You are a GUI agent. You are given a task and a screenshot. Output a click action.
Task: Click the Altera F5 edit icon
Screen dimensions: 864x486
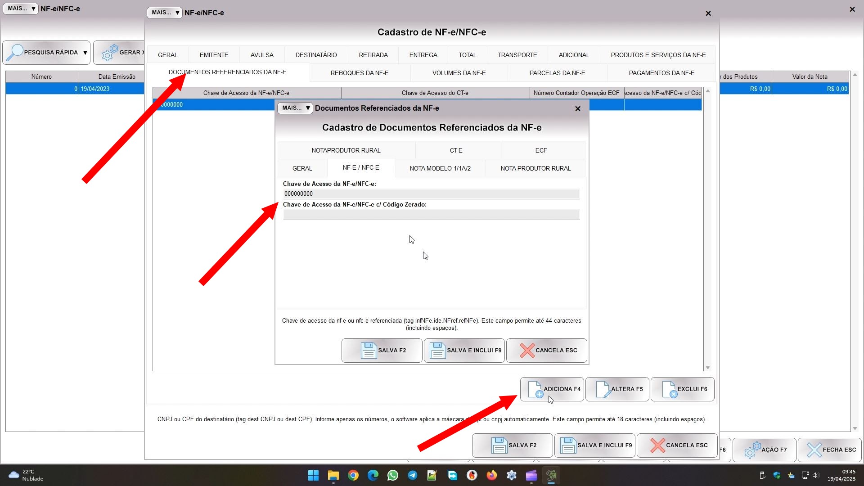pyautogui.click(x=603, y=389)
